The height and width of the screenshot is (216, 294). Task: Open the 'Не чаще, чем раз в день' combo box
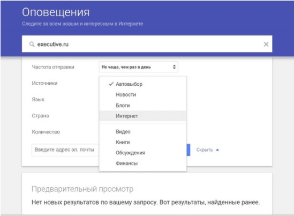click(138, 67)
